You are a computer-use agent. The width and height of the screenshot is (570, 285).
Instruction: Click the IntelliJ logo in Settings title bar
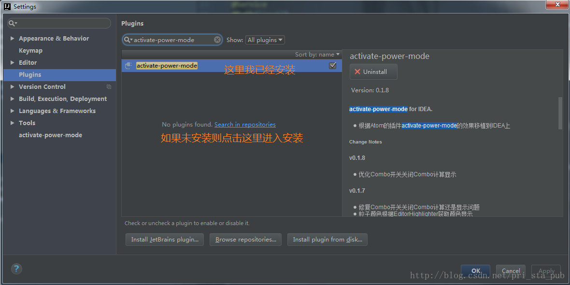(x=7, y=7)
